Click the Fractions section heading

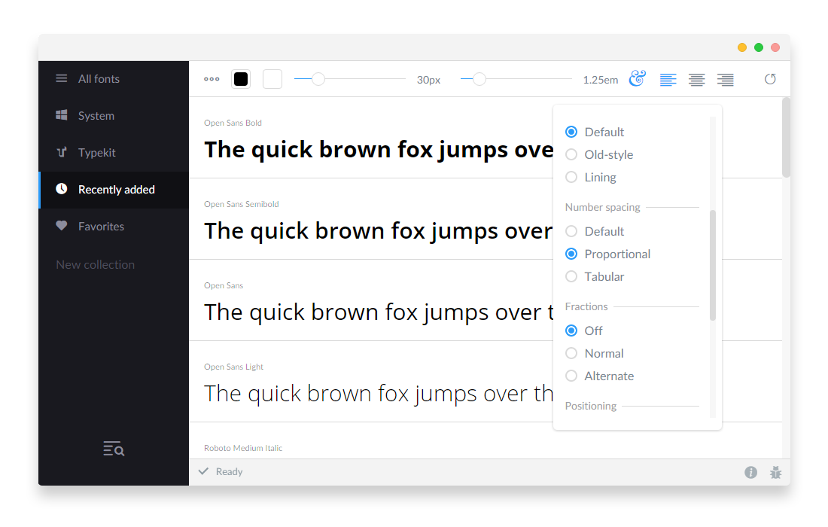(586, 307)
